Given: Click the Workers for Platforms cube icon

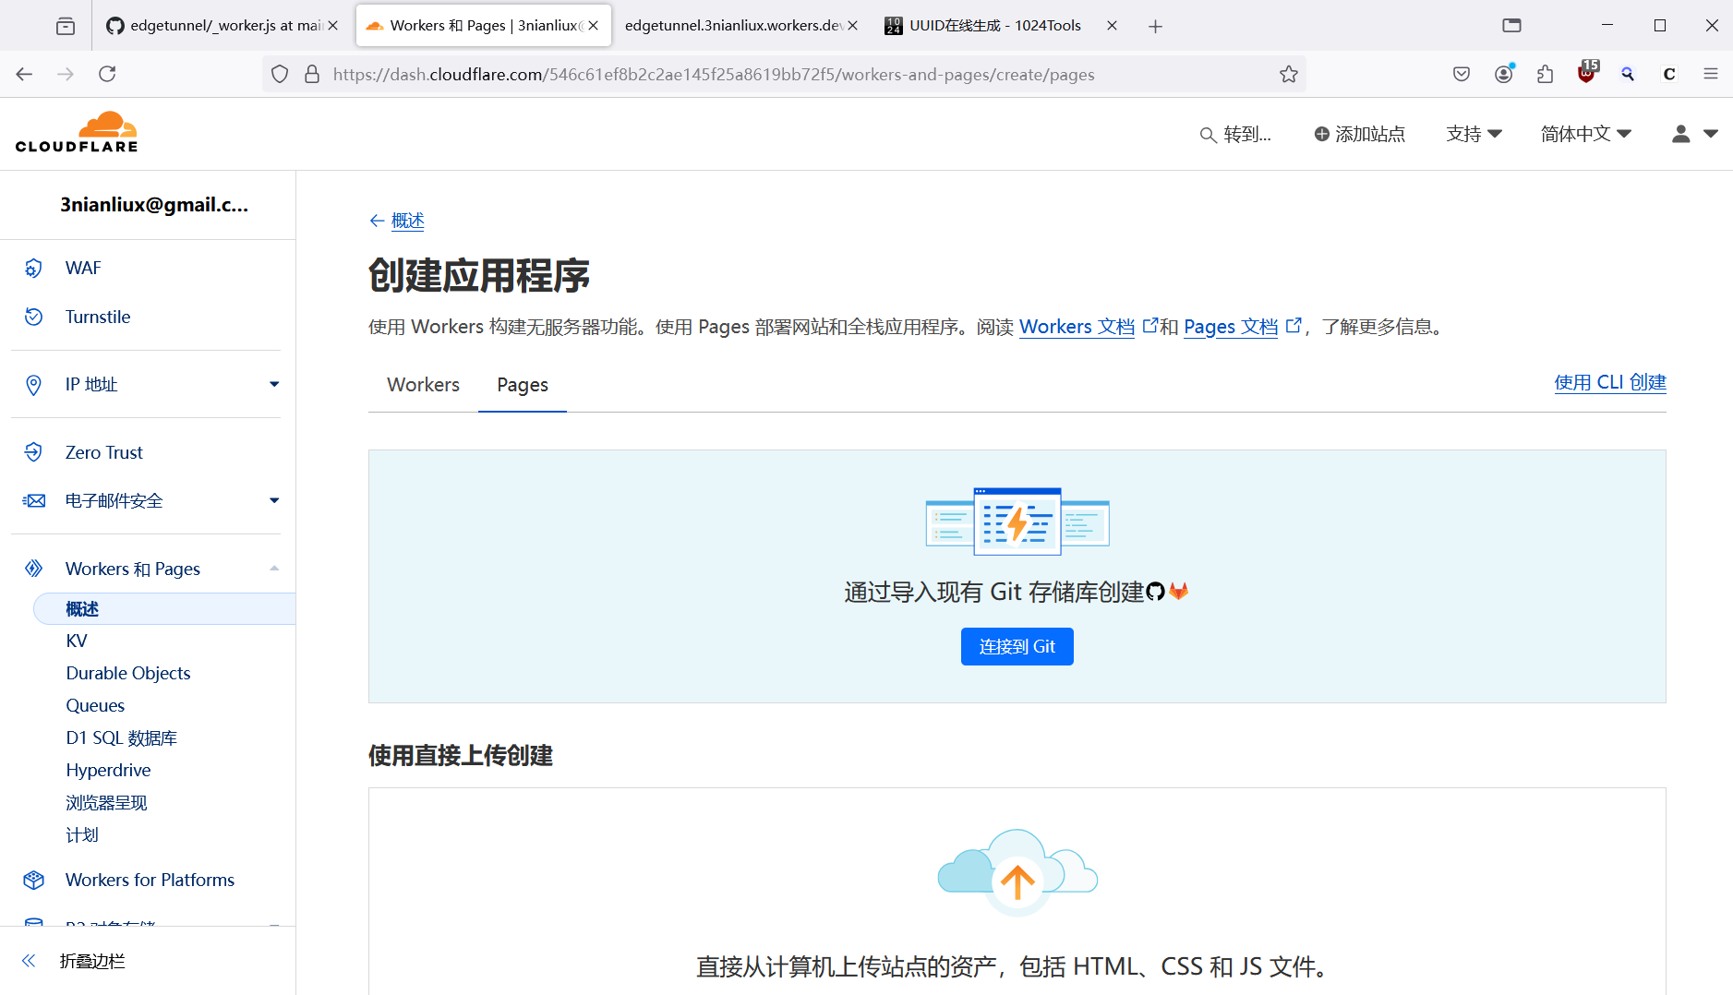Looking at the screenshot, I should coord(33,880).
